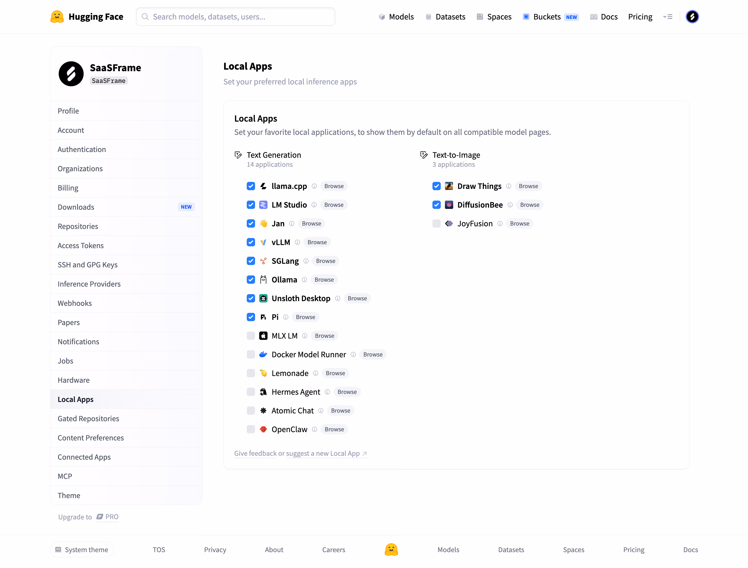748x568 pixels.
Task: Open Connected Apps settings
Action: 126,457
